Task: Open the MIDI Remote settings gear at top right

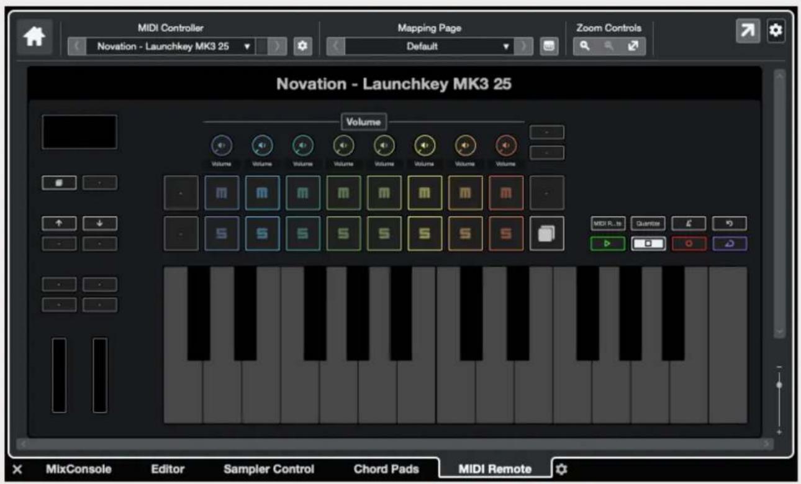Action: 776,30
